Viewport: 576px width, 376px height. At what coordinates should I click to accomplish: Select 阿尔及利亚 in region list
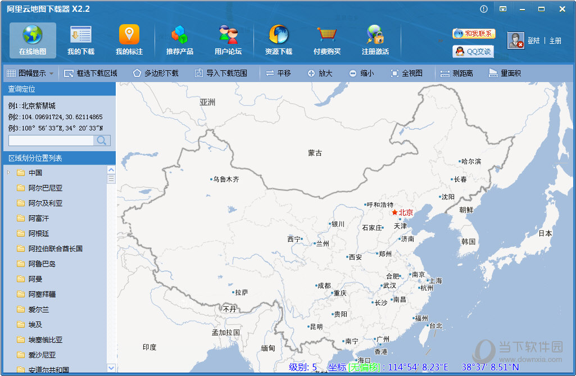(46, 203)
